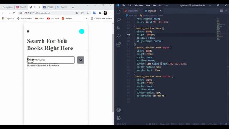Click the Search Books input field
This screenshot has width=229, height=129.
coord(51,60)
